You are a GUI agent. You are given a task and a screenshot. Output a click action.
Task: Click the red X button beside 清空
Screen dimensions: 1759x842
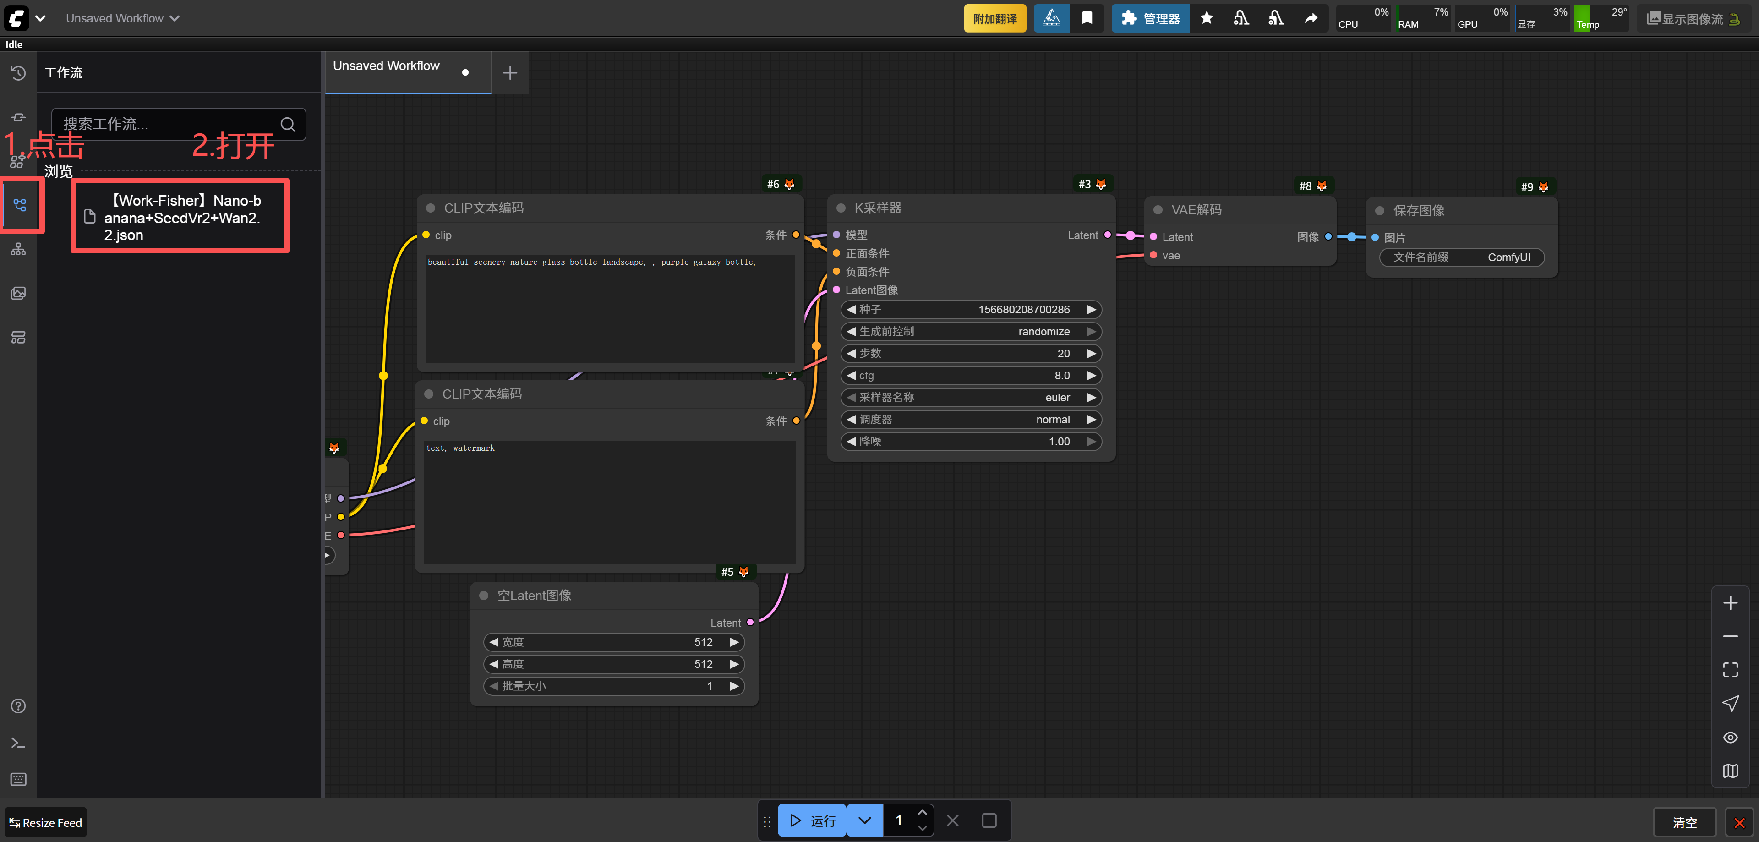(x=1739, y=823)
